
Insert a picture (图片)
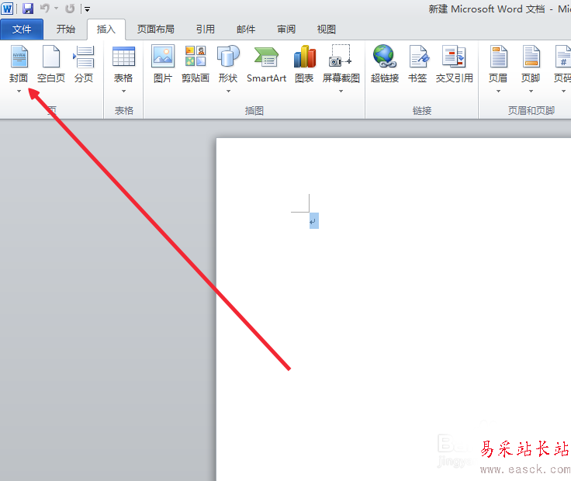tap(163, 65)
